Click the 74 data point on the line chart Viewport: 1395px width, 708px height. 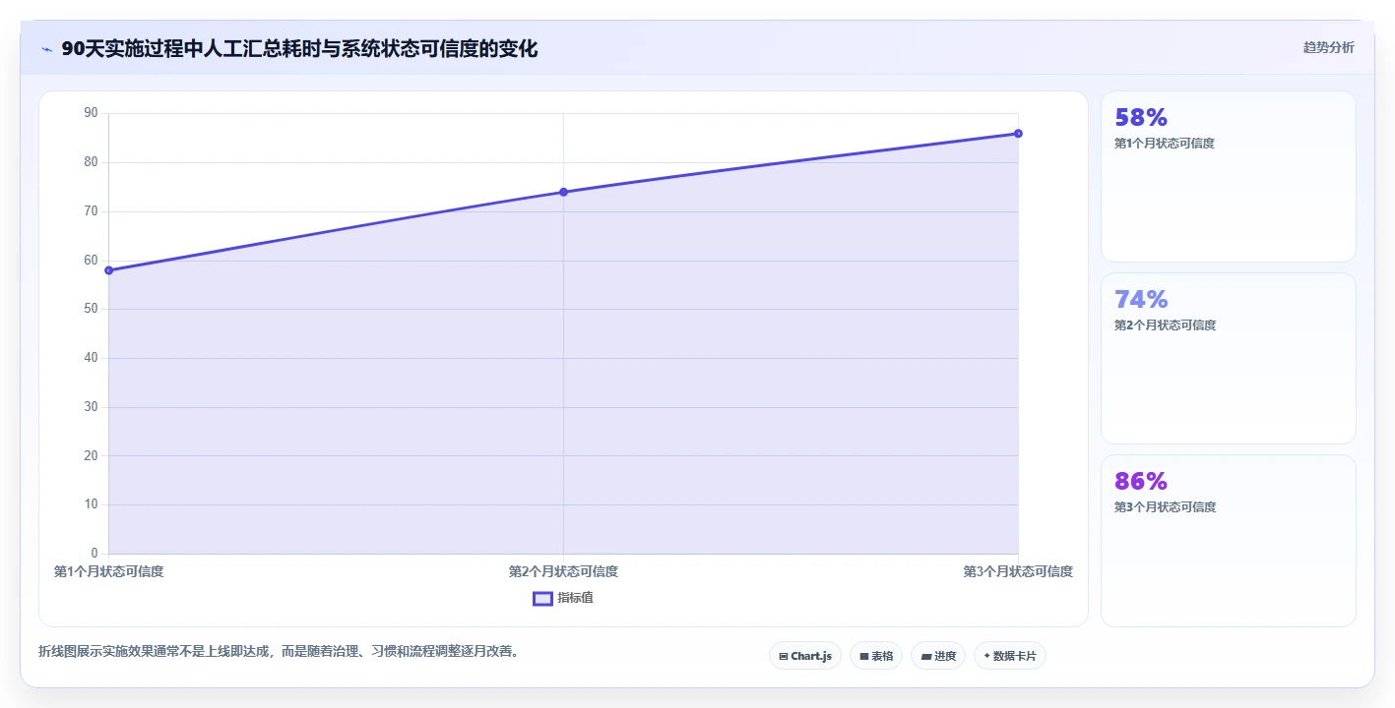pyautogui.click(x=563, y=192)
